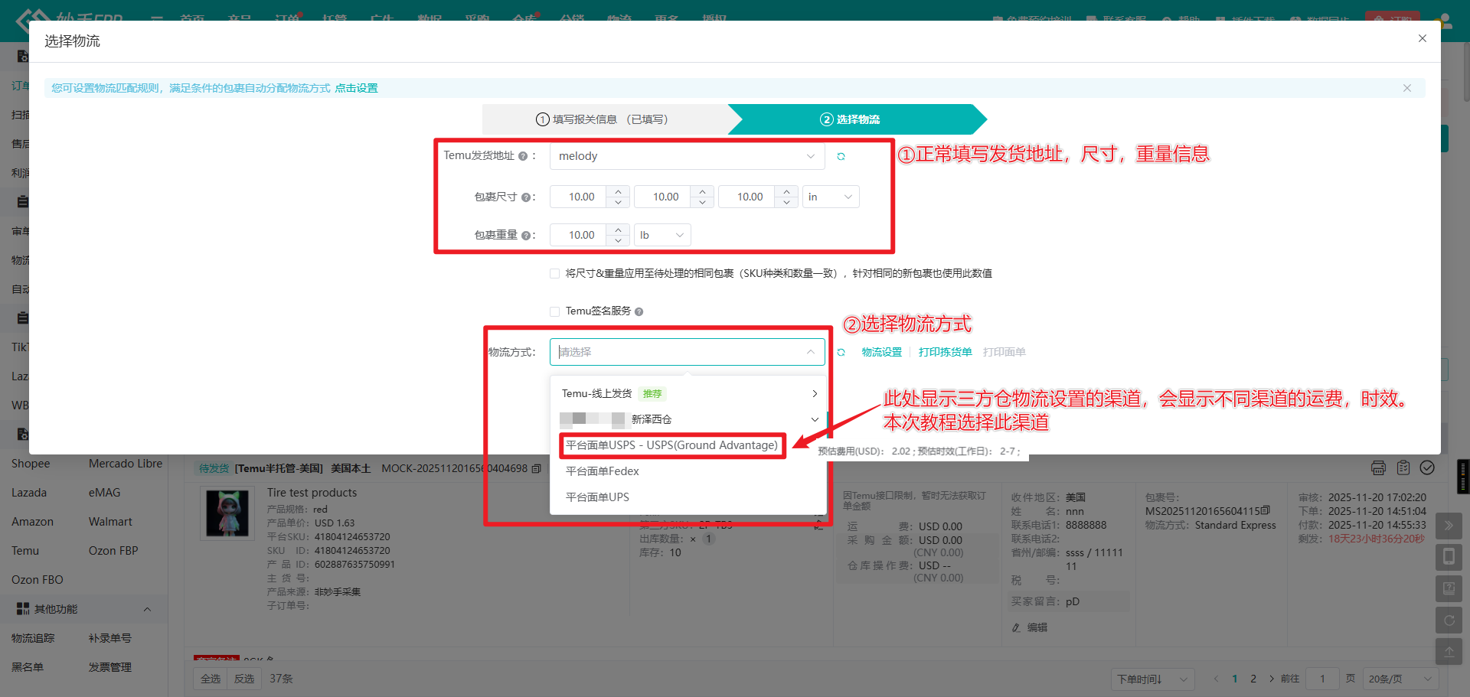The height and width of the screenshot is (697, 1470).
Task: Open the 点击设置 rule settings link
Action: click(356, 88)
